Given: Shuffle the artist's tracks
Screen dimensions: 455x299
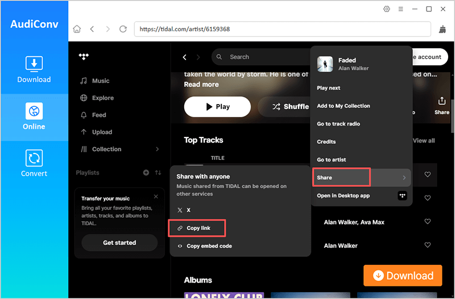Looking at the screenshot, I should pyautogui.click(x=284, y=107).
